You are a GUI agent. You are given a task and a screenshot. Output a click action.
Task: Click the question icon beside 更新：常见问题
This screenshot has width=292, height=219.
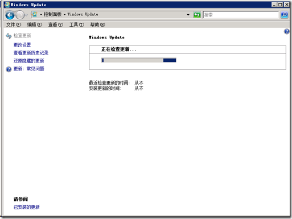(9, 69)
